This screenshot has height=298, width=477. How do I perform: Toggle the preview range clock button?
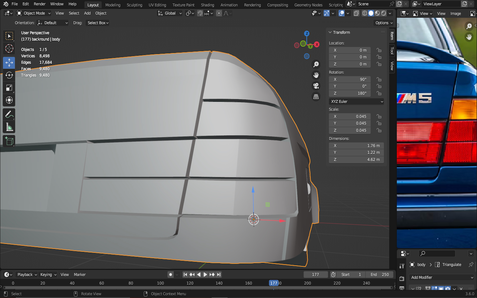[333, 274]
